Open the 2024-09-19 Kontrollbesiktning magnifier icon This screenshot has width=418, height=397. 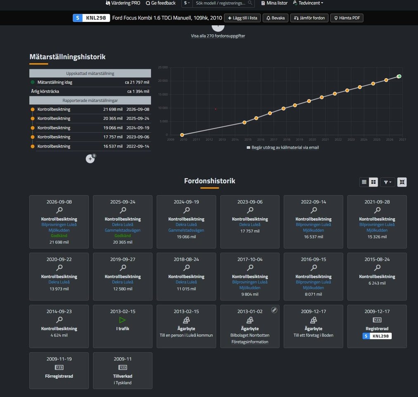(186, 210)
